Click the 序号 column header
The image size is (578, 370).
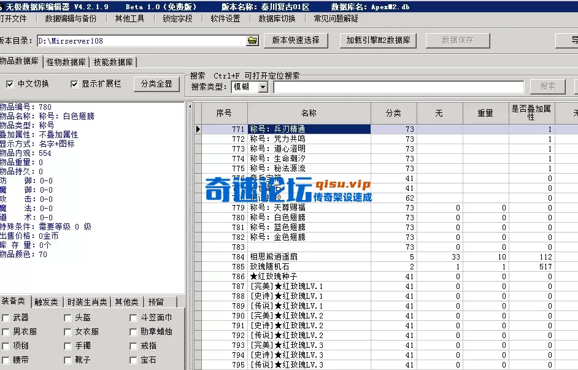click(225, 113)
